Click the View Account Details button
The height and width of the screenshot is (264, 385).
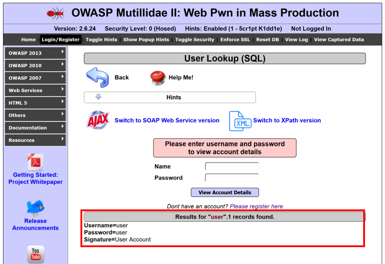[x=225, y=193]
